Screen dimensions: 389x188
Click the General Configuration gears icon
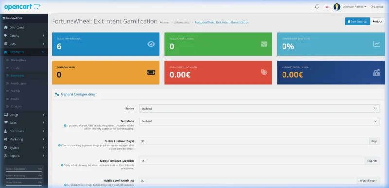pos(57,94)
